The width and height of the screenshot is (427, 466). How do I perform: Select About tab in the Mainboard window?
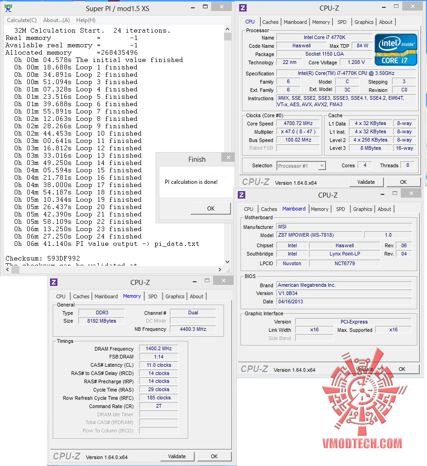coord(384,209)
